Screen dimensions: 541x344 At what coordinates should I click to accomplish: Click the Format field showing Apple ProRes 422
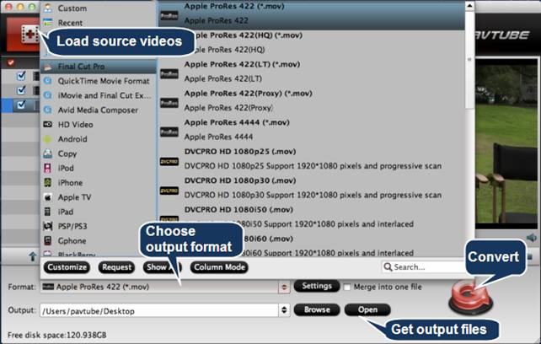click(160, 287)
